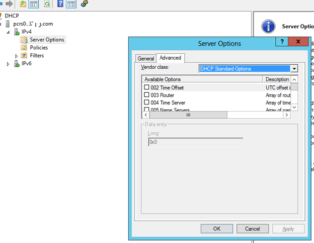
Task: Select Policies in the tree
Action: point(39,48)
